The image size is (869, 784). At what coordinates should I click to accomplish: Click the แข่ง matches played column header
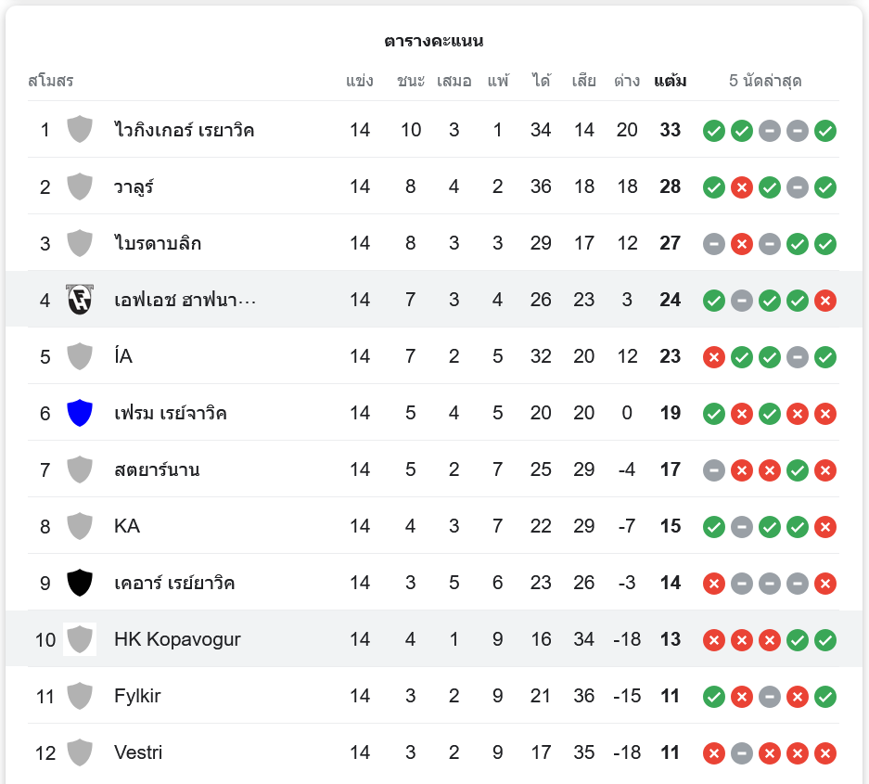tap(359, 81)
